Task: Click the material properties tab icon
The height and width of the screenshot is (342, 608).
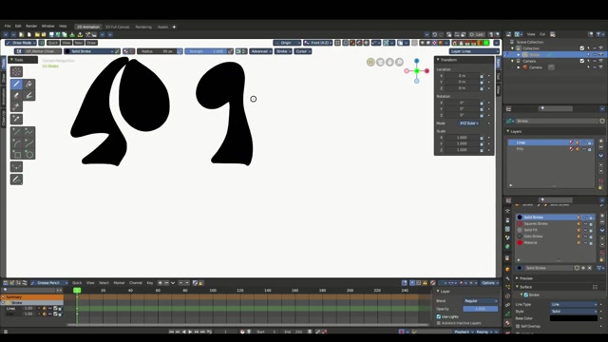Action: 507,323
